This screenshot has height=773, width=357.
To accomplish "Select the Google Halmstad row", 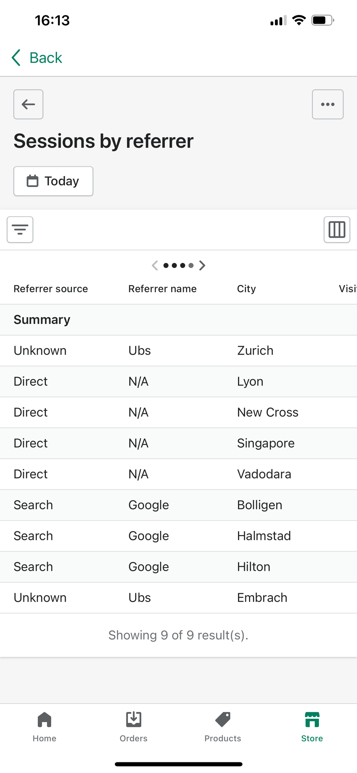I will 178,536.
